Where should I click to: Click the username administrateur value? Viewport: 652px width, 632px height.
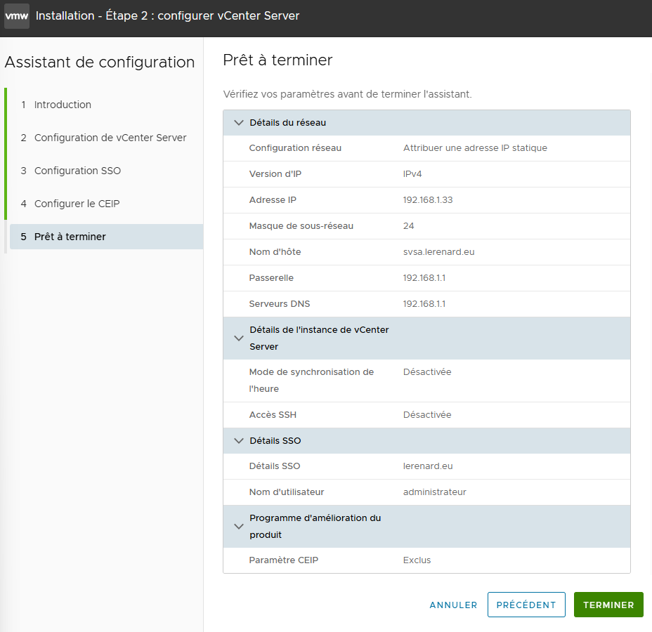pos(434,492)
